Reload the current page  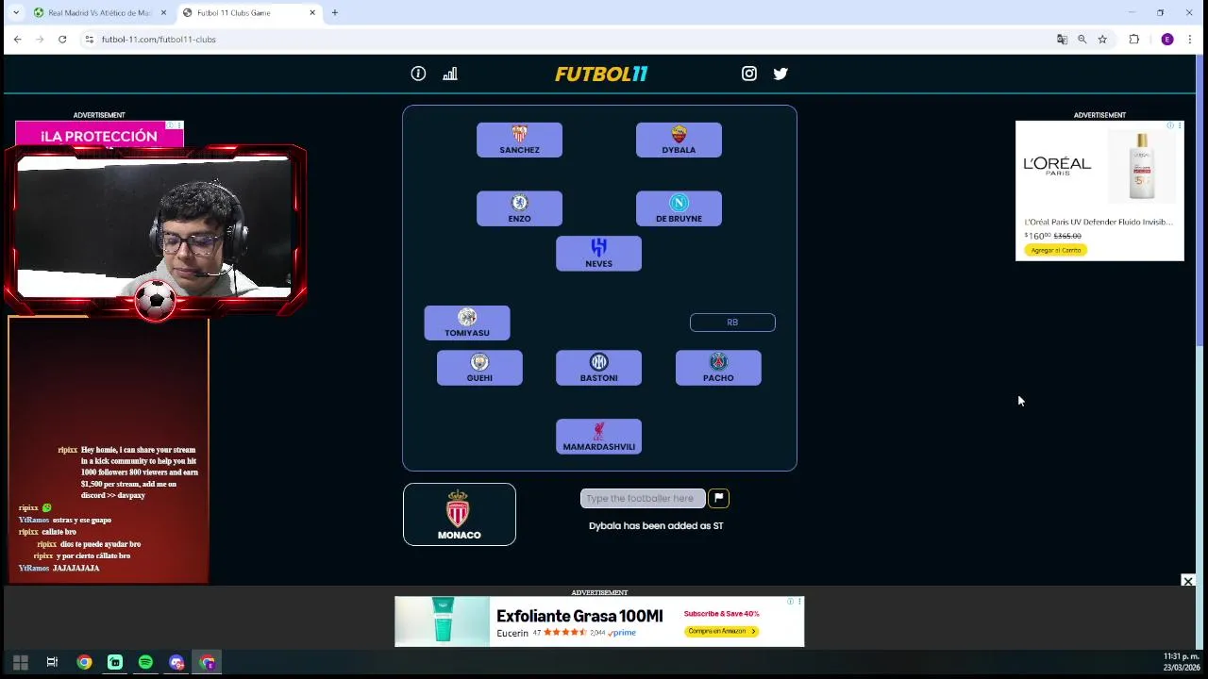tap(62, 39)
